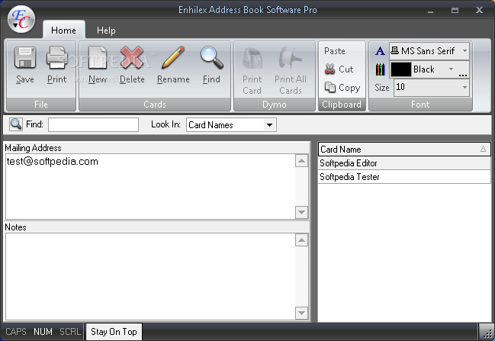495x341 pixels.
Task: Click Mailing Address scroll up arrow
Action: 301,161
